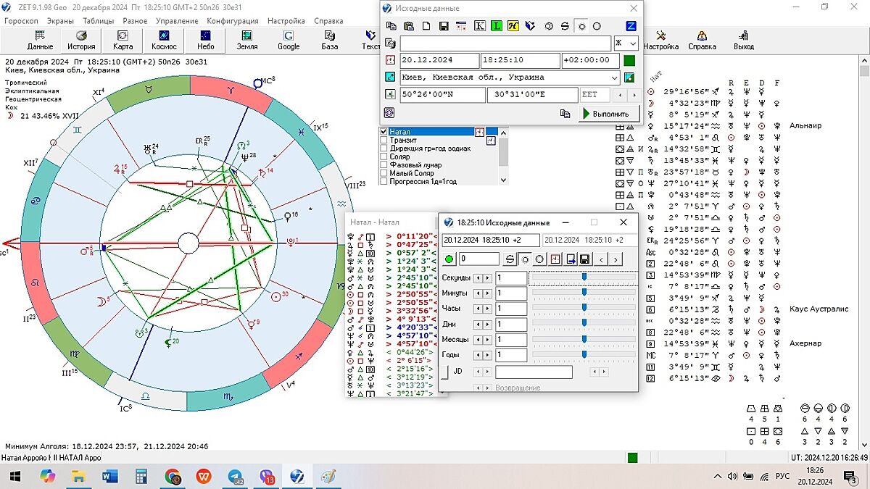870x489 pixels.
Task: Open the Гороскоп menu
Action: click(21, 21)
